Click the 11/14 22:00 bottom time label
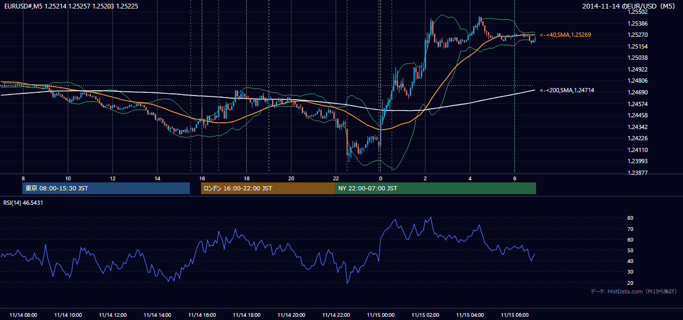Viewport: 683px width, 320px height. pos(336,315)
